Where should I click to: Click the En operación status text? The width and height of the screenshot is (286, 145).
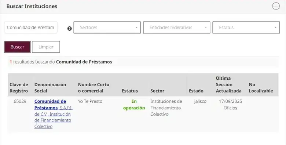pos(134,105)
